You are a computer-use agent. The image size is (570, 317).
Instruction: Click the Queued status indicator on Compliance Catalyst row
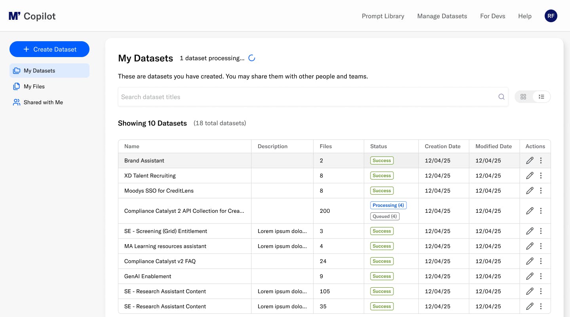(385, 216)
